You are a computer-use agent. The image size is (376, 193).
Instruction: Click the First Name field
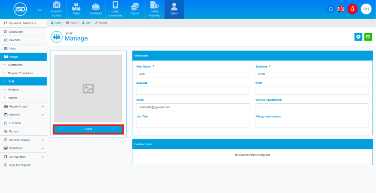[x=193, y=74]
